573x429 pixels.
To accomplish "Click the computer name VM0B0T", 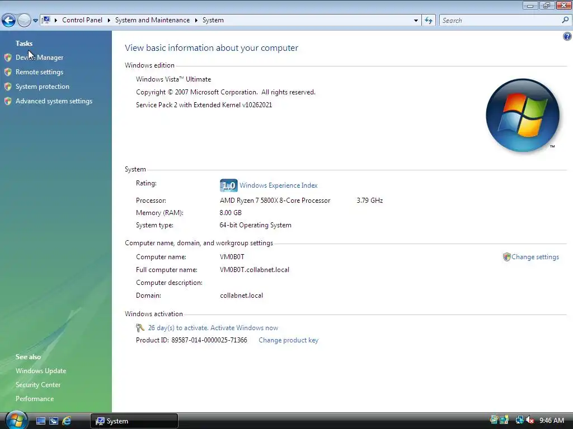I will click(x=232, y=257).
